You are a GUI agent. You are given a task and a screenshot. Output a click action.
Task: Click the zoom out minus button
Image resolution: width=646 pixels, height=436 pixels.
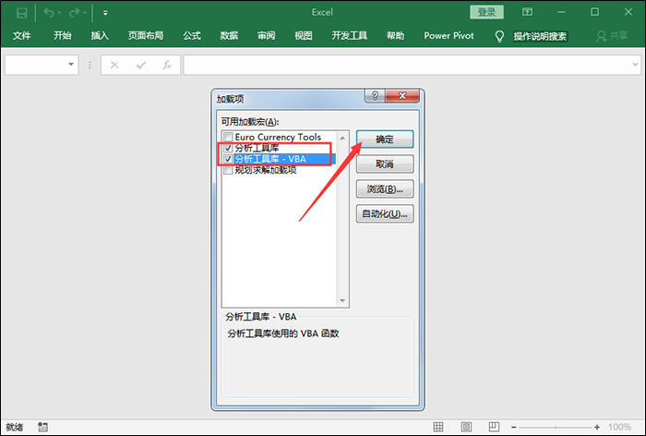(514, 428)
